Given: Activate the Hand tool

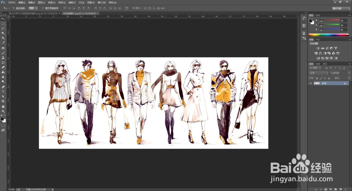Looking at the screenshot, I should (3, 106).
